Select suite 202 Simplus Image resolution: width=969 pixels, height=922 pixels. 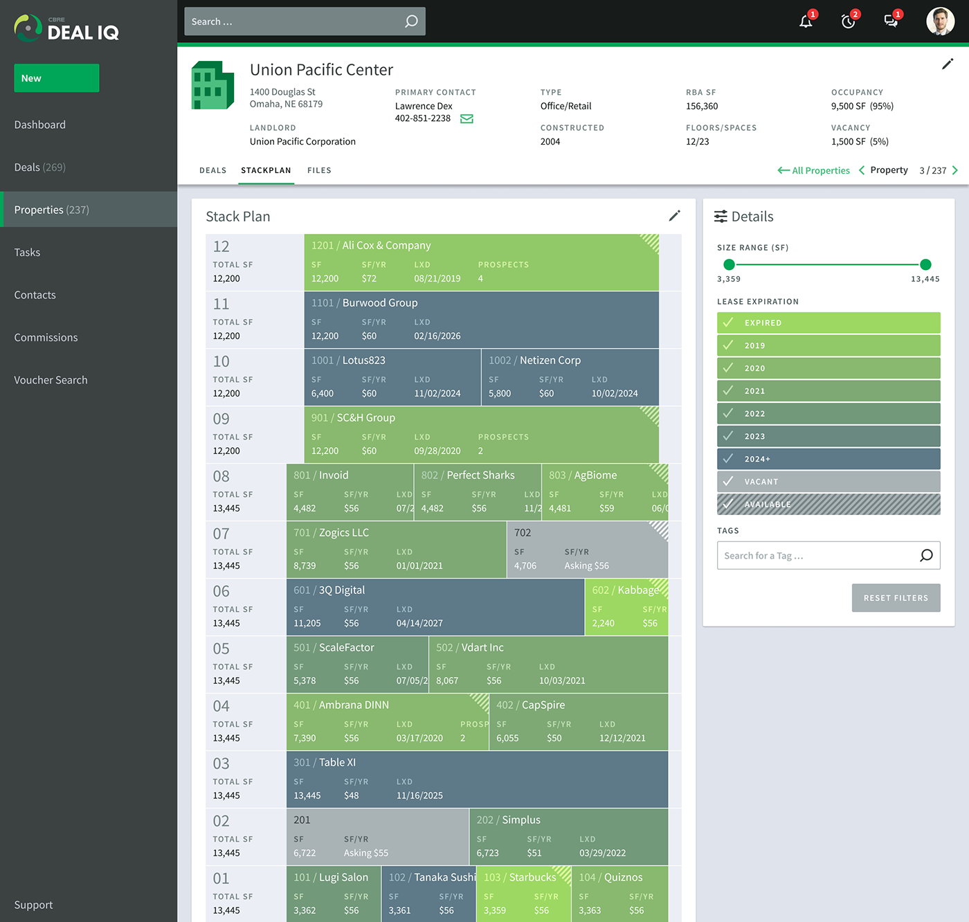[x=569, y=837]
